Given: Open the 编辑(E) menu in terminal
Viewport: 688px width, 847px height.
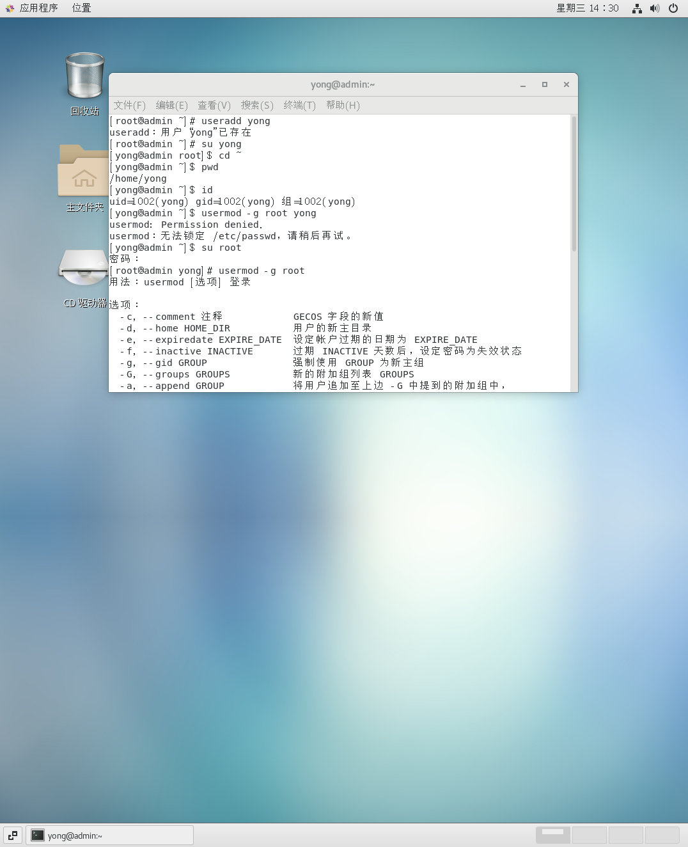Looking at the screenshot, I should pos(172,106).
